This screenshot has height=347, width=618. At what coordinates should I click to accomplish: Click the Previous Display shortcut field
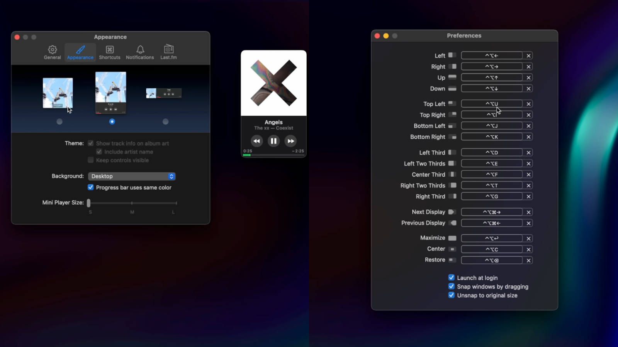(492, 223)
